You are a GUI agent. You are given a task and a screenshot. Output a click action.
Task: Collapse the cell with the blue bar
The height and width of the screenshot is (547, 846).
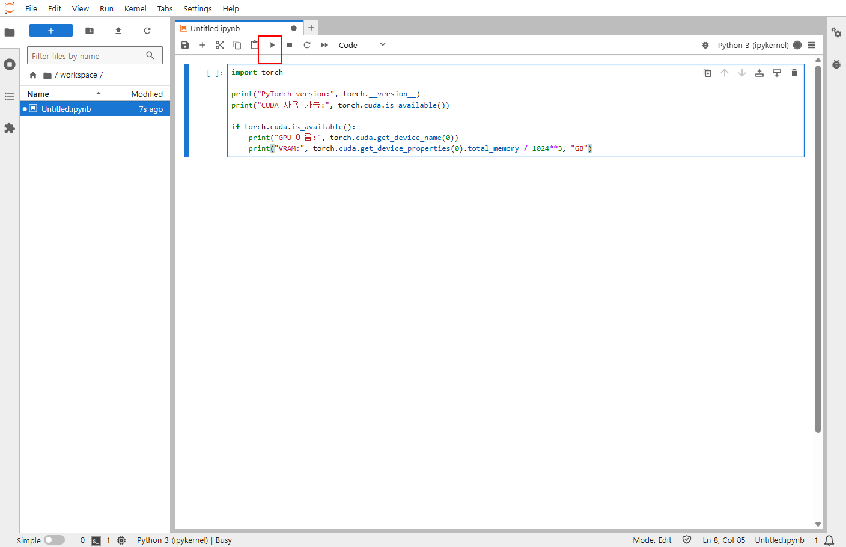coord(186,111)
